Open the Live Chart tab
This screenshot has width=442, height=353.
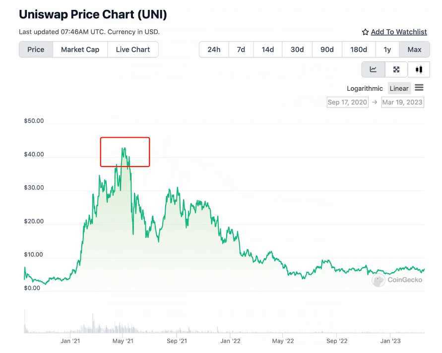click(132, 50)
